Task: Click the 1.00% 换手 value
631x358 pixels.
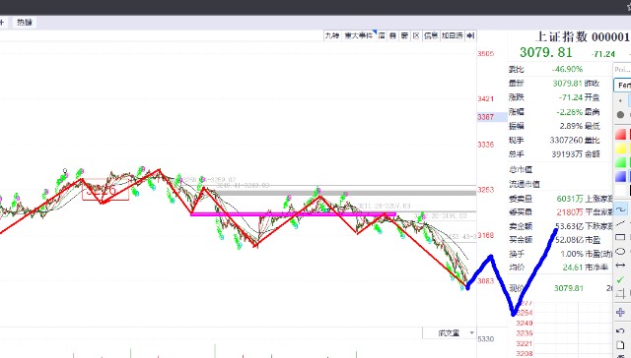Action: [572, 254]
